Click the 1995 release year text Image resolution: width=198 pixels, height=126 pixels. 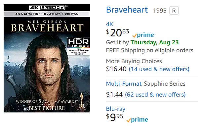tap(160, 11)
